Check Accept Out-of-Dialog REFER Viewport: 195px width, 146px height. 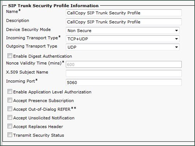click(10, 109)
